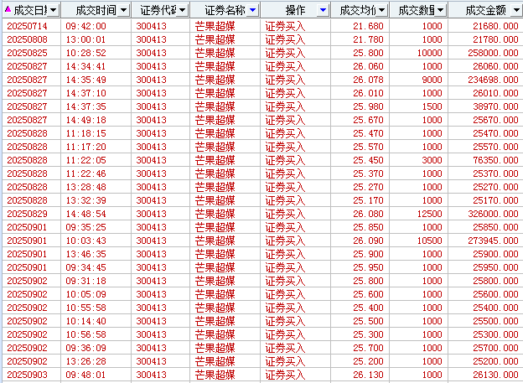Click the time cell 11:22:05
The width and height of the screenshot is (523, 383).
tap(85, 160)
